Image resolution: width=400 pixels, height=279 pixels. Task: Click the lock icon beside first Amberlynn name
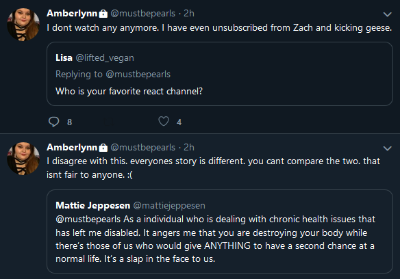point(103,14)
